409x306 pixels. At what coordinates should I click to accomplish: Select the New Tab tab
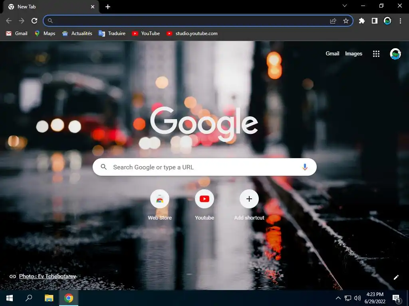pos(51,7)
